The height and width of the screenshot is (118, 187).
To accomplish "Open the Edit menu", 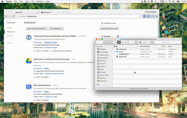I will click(x=21, y=1).
